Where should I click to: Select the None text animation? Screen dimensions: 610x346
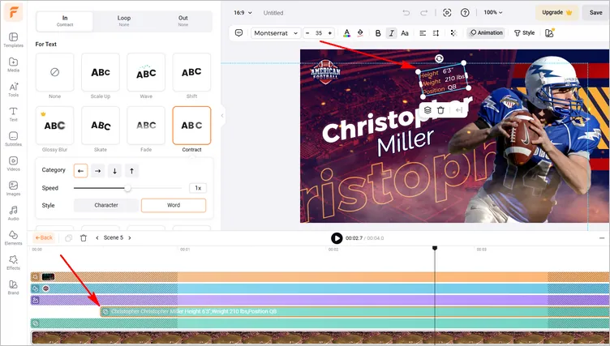tap(54, 72)
